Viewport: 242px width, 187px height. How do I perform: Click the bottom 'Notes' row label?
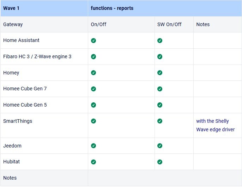(x=10, y=178)
